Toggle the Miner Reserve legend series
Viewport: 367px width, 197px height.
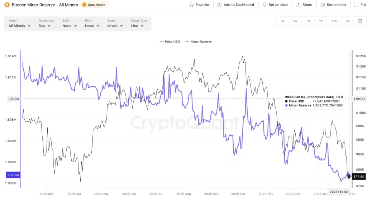pyautogui.click(x=198, y=42)
